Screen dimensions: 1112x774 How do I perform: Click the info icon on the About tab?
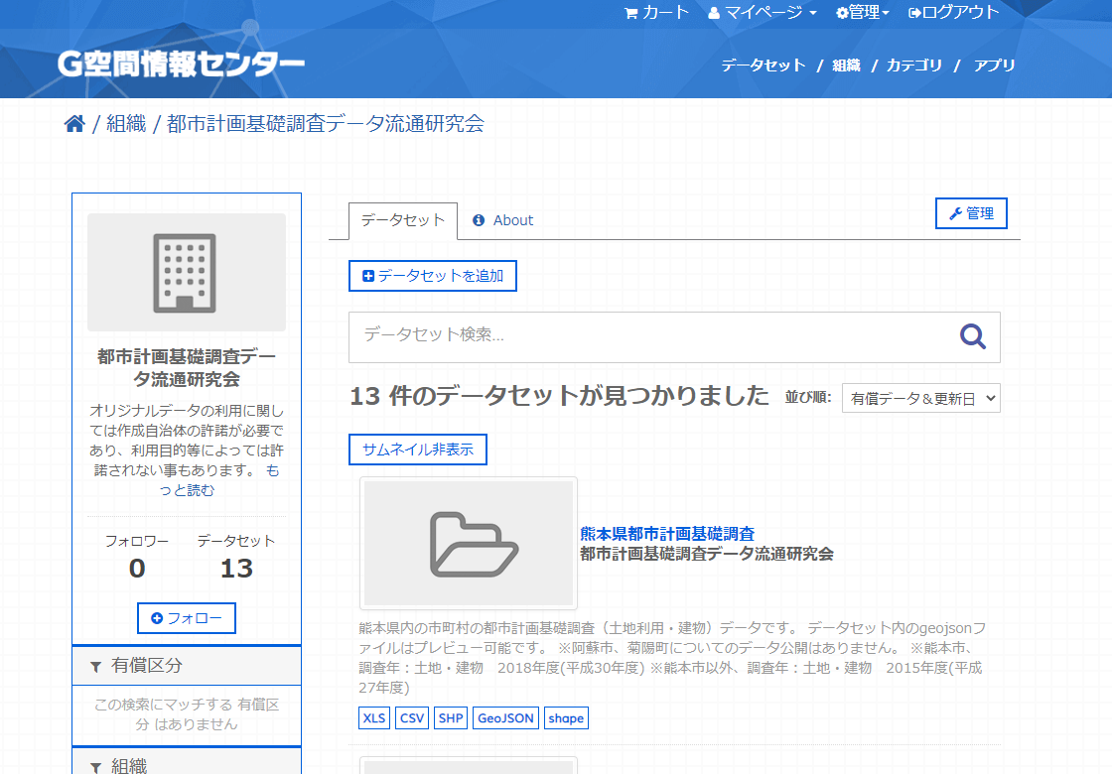click(481, 220)
